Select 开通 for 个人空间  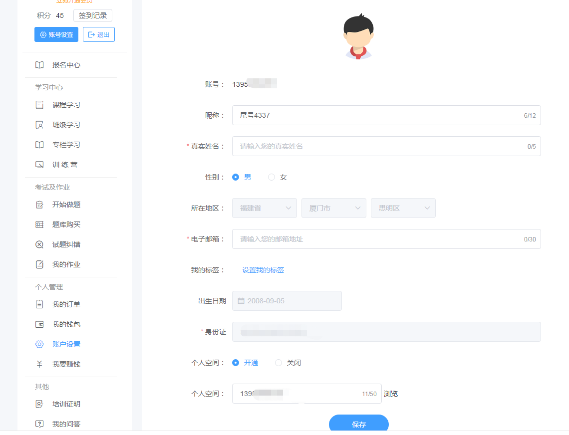coord(236,363)
